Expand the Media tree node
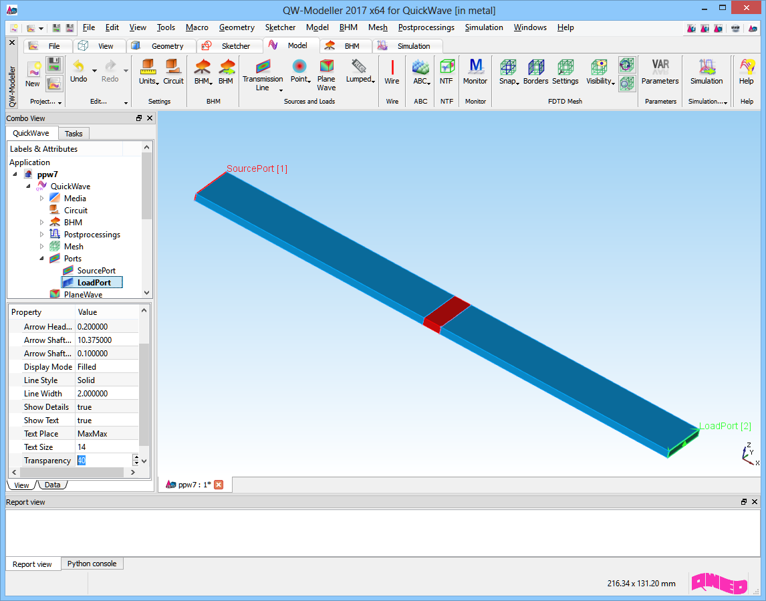Screen dimensions: 766x601 click(x=41, y=199)
